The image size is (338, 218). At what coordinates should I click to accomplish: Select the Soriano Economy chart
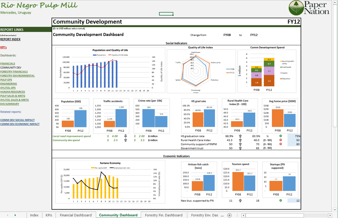tap(110, 182)
